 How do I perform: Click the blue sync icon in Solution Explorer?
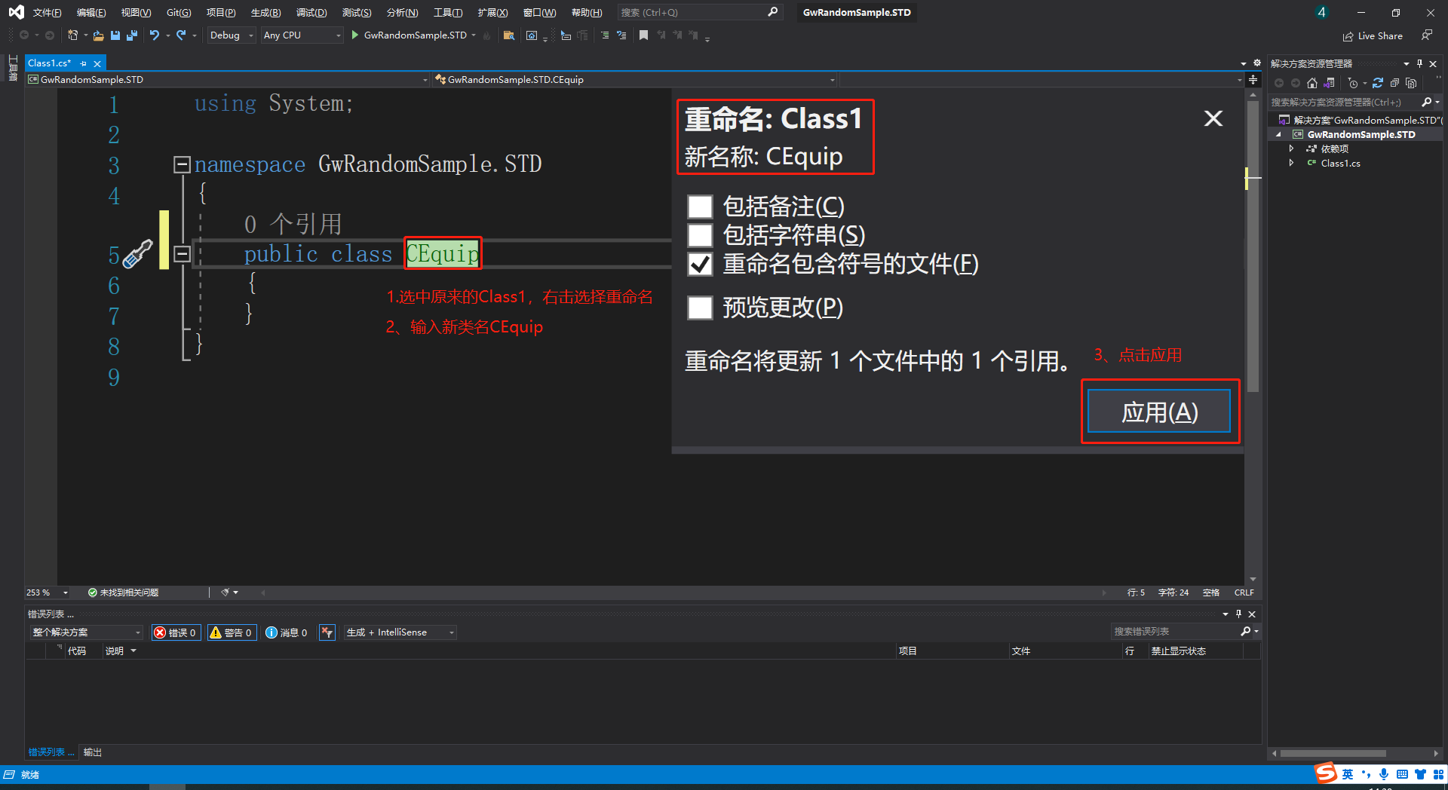click(1378, 83)
